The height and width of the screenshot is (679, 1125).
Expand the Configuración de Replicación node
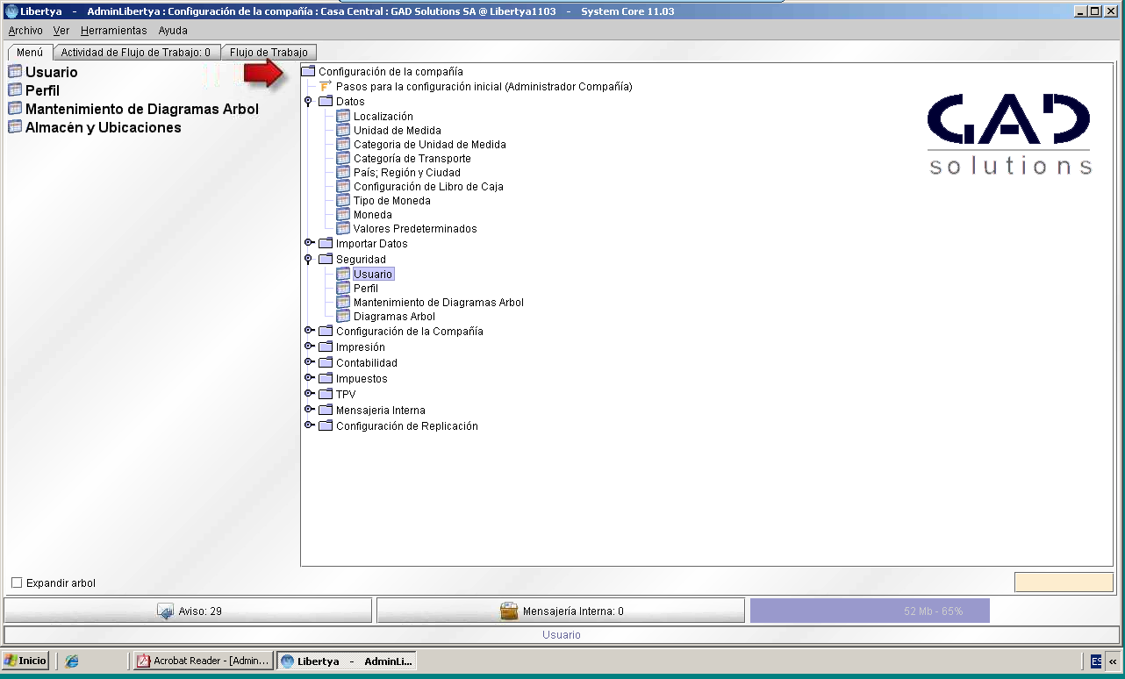[x=308, y=425]
